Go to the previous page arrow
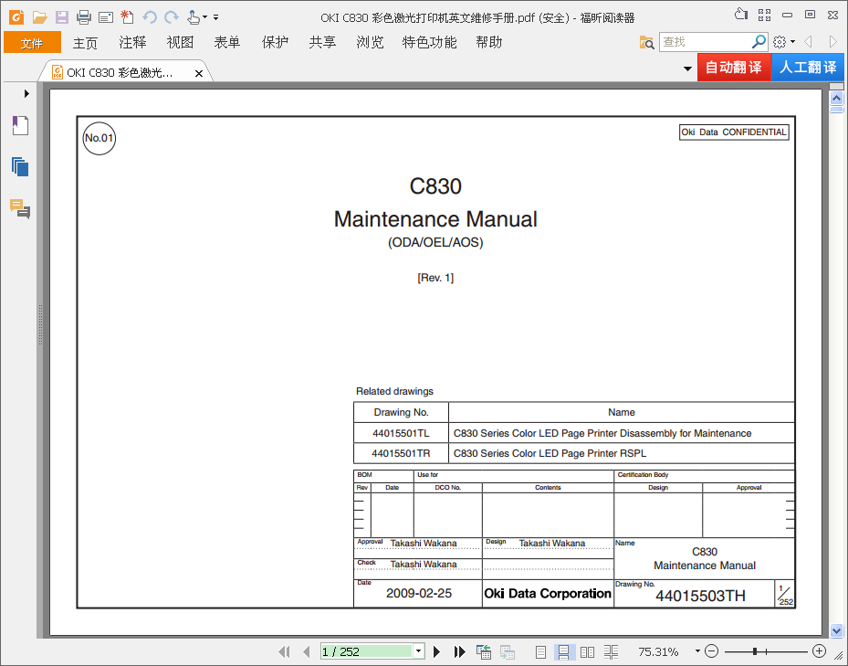The image size is (848, 666). (x=307, y=652)
